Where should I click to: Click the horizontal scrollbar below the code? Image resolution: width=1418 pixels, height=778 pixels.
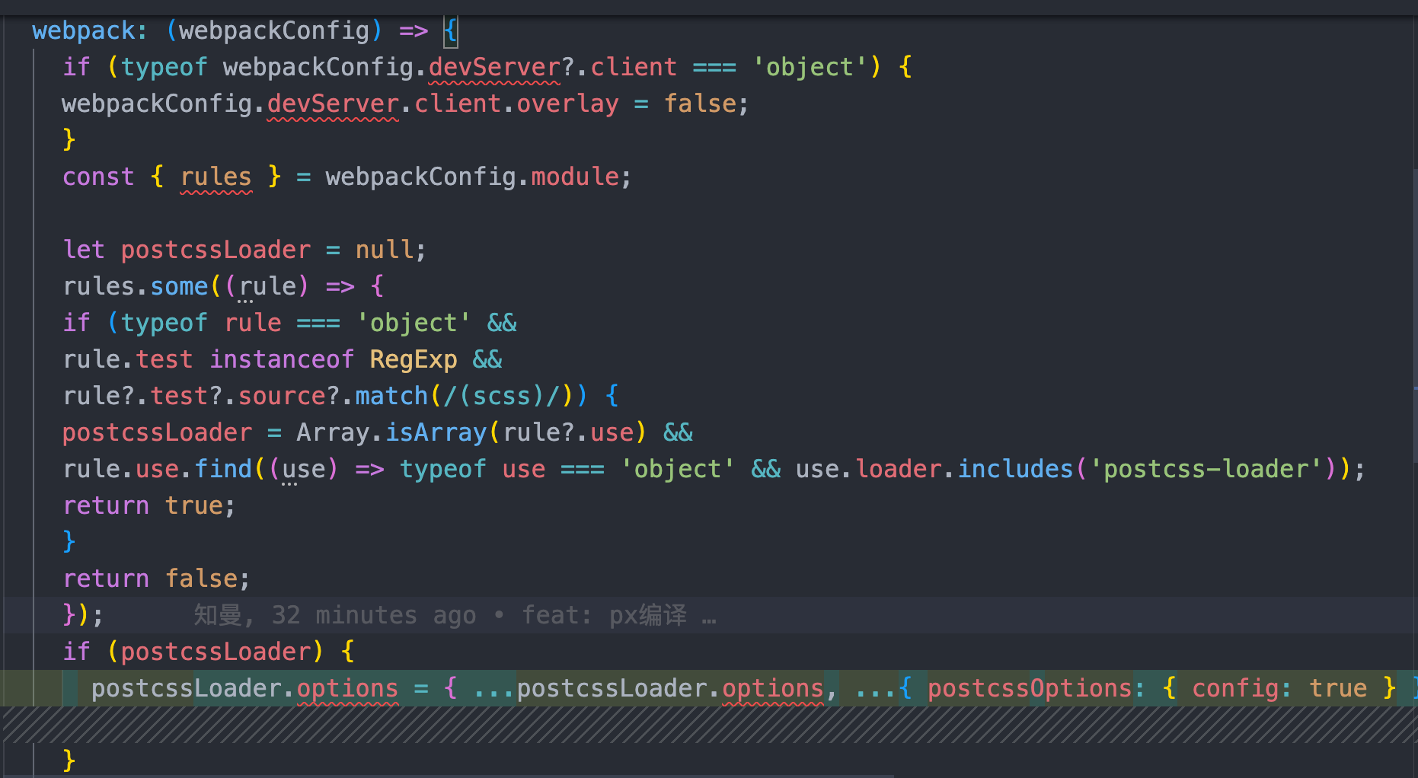click(x=448, y=776)
